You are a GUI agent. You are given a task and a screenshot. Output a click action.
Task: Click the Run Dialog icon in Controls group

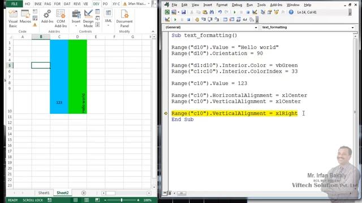pyautogui.click(x=97, y=25)
